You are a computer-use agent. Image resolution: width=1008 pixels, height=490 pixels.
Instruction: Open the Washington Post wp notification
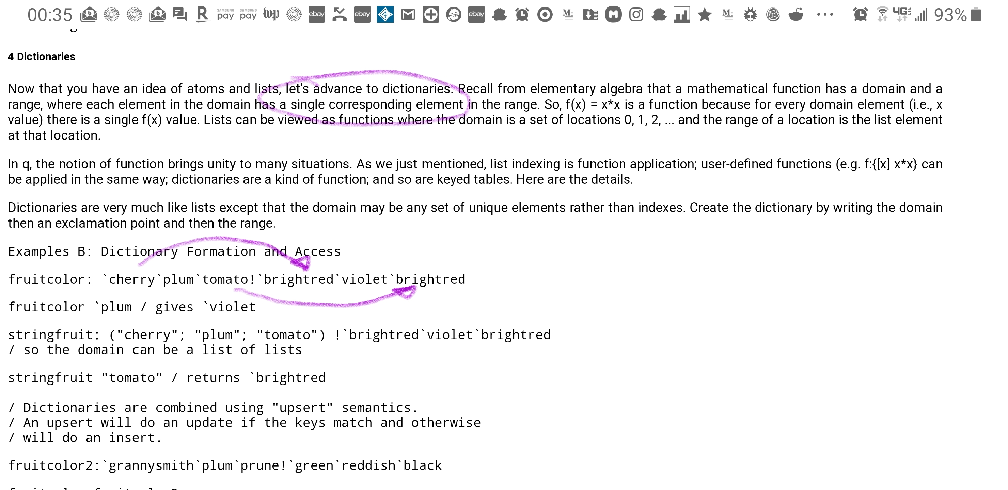[271, 15]
